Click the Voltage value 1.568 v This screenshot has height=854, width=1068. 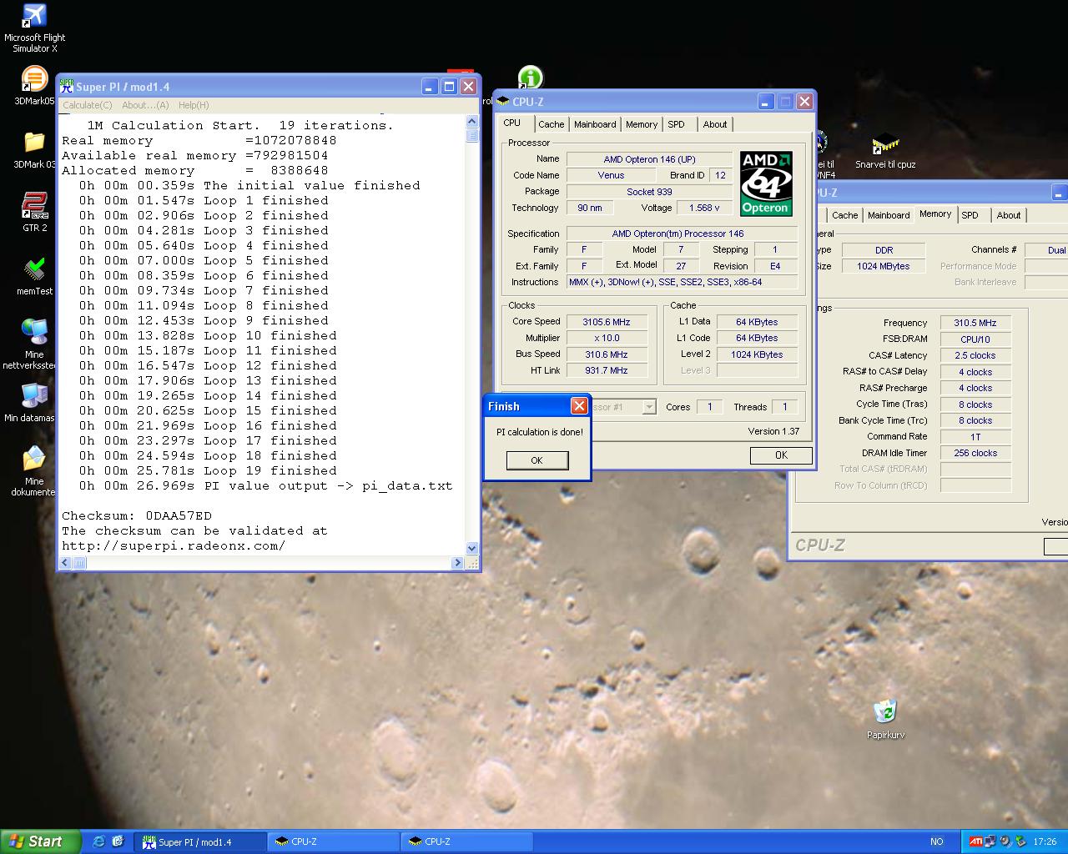click(704, 208)
